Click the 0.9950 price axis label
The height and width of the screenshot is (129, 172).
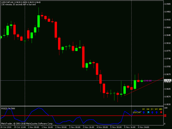pos(168,12)
